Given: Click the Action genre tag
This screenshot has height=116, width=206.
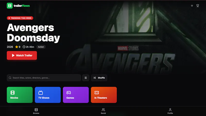Looking at the screenshot, I should point(41,47).
